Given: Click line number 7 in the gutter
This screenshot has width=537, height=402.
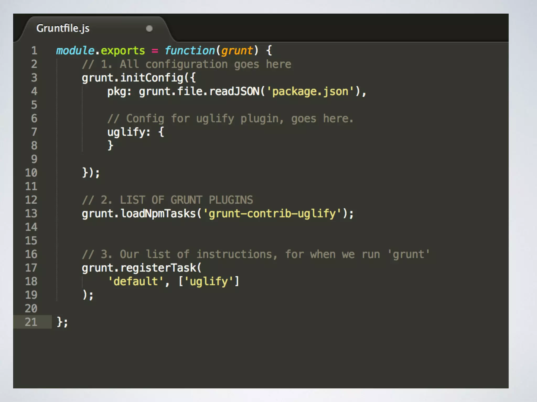Looking at the screenshot, I should click(x=34, y=132).
